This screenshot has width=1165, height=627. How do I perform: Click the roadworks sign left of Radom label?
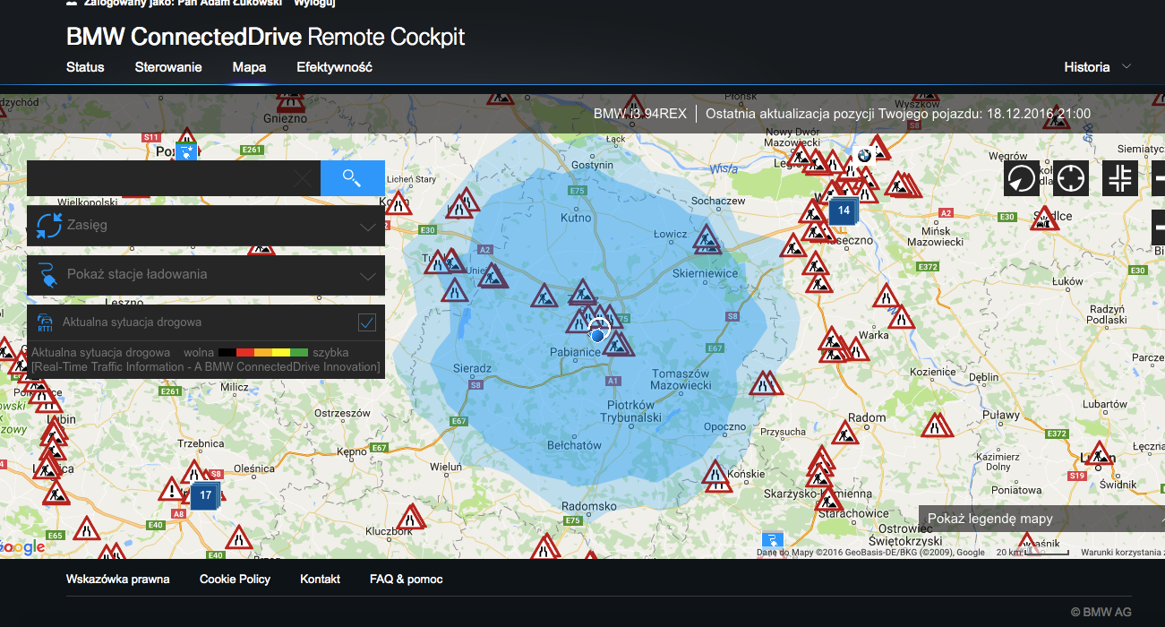(844, 434)
